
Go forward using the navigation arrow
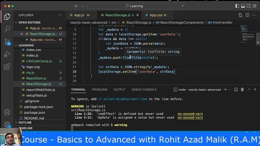pyautogui.click(x=82, y=6)
